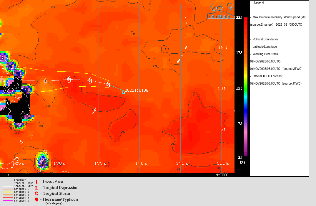The height and width of the screenshot is (206, 316).
Task: Click the McIDAS label below the map
Action: [222, 175]
